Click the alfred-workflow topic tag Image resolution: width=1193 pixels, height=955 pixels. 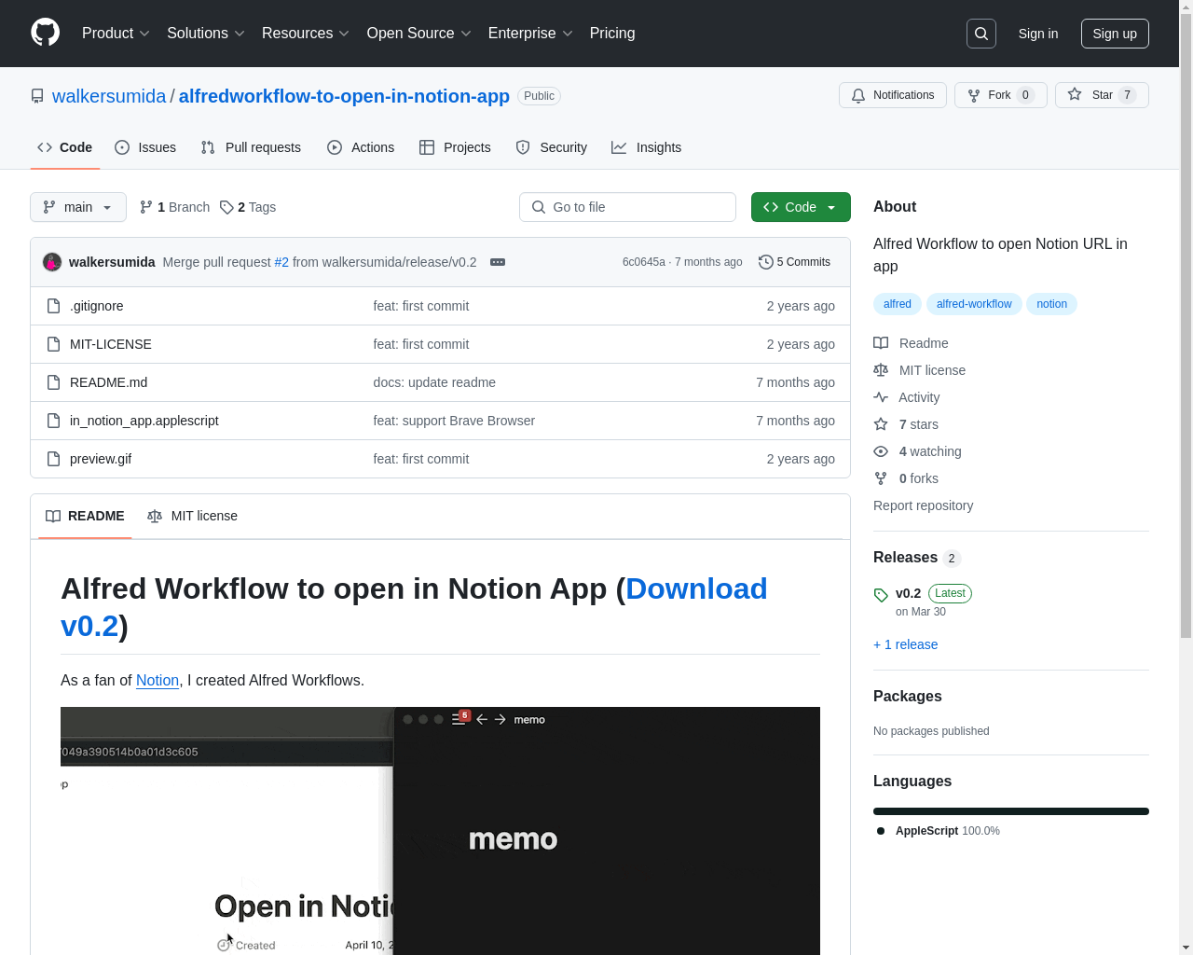(x=974, y=304)
